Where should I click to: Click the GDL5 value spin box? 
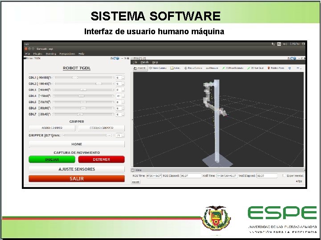(120, 102)
